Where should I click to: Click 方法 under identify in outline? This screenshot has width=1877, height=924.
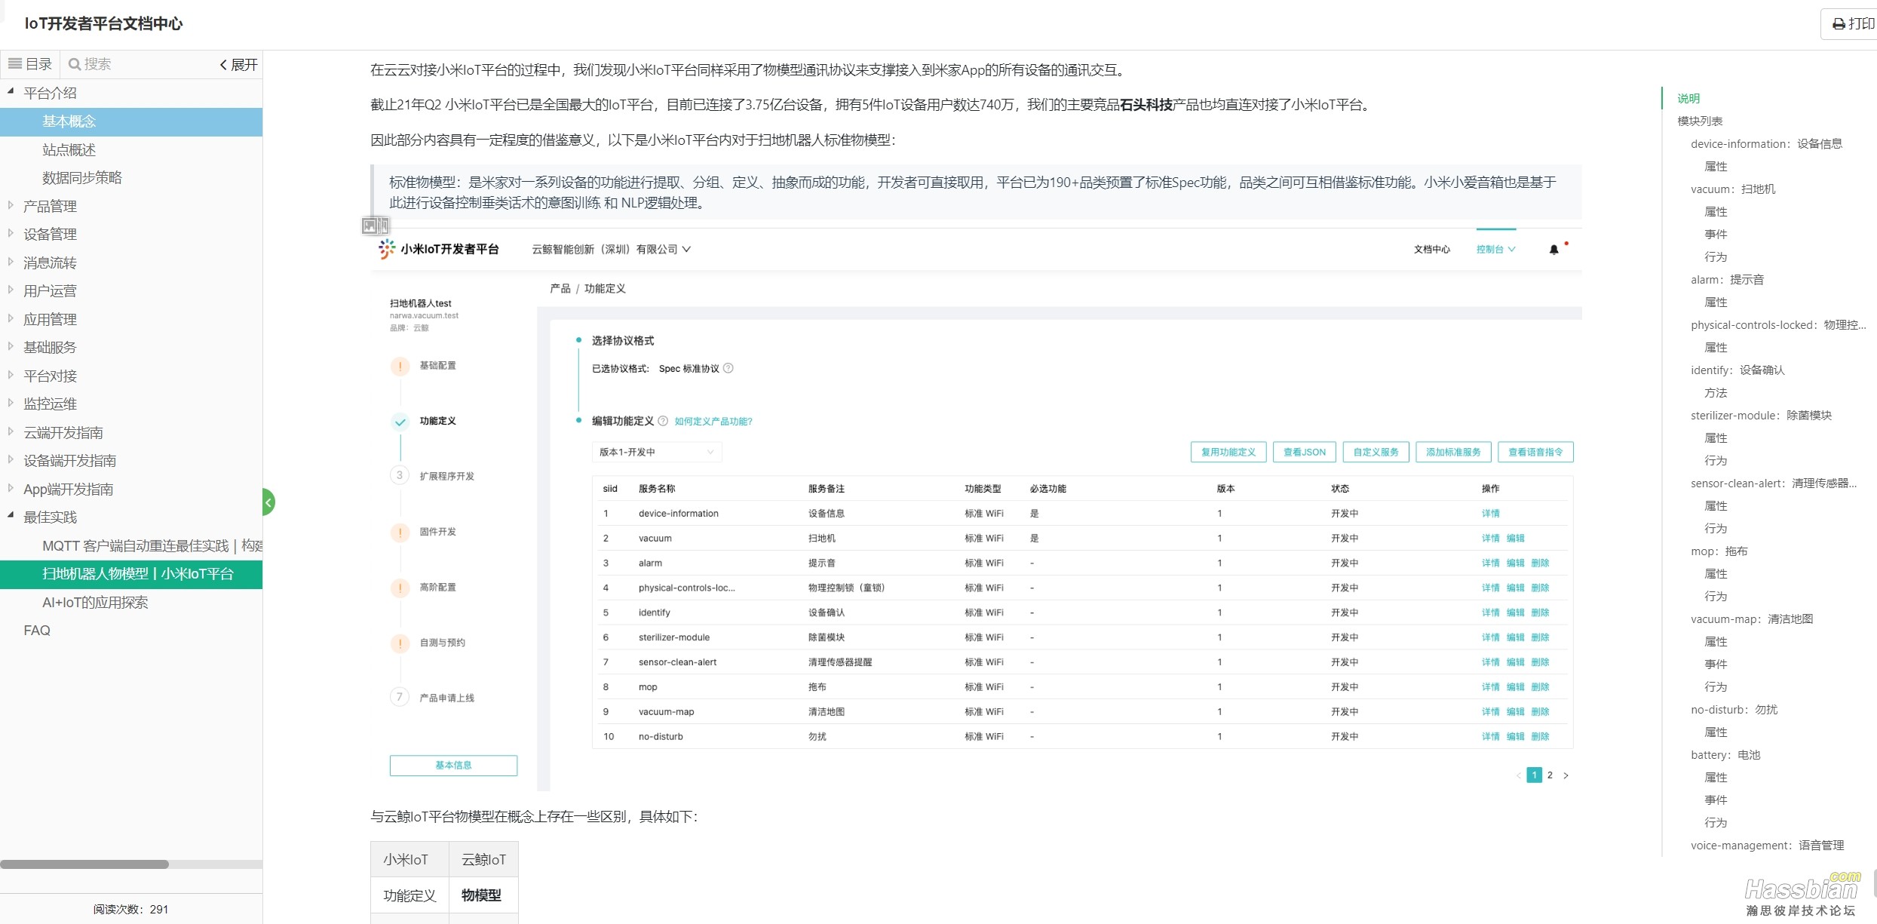pyautogui.click(x=1716, y=392)
